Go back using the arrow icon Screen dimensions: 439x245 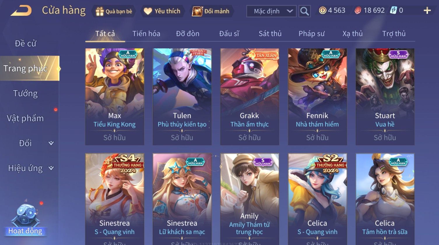tap(21, 11)
